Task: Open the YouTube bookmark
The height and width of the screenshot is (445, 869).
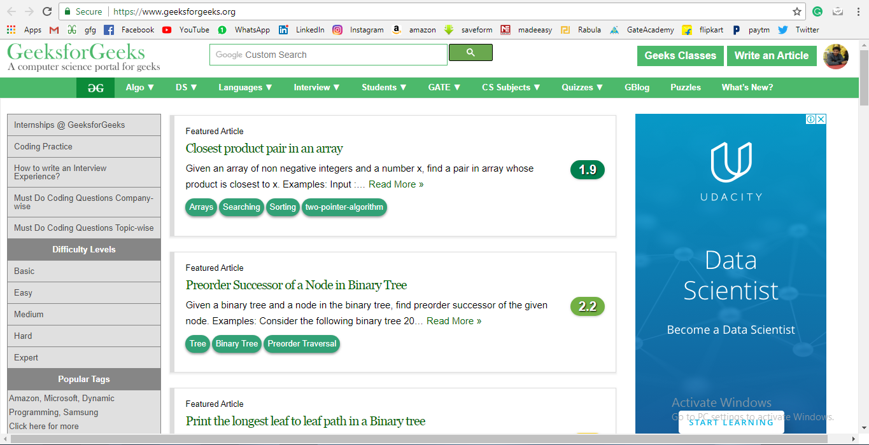Action: coord(186,30)
